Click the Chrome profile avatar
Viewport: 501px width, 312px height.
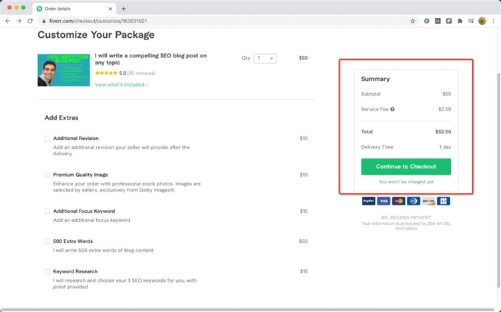point(482,21)
